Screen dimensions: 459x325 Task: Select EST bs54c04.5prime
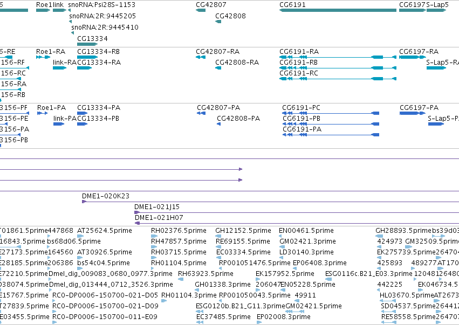click(104, 263)
